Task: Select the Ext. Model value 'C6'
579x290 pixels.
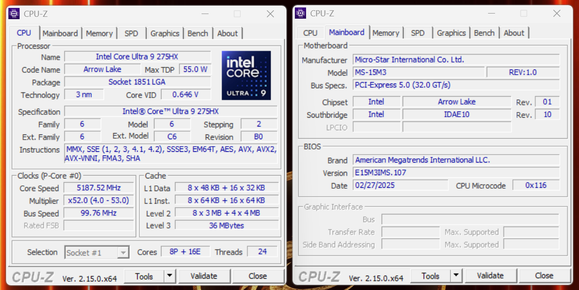Action: (172, 136)
